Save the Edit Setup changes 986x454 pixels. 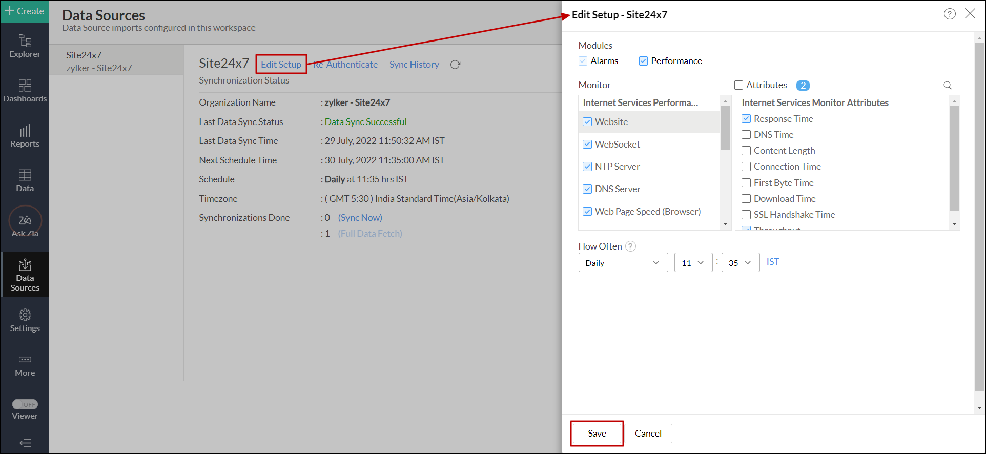[597, 434]
